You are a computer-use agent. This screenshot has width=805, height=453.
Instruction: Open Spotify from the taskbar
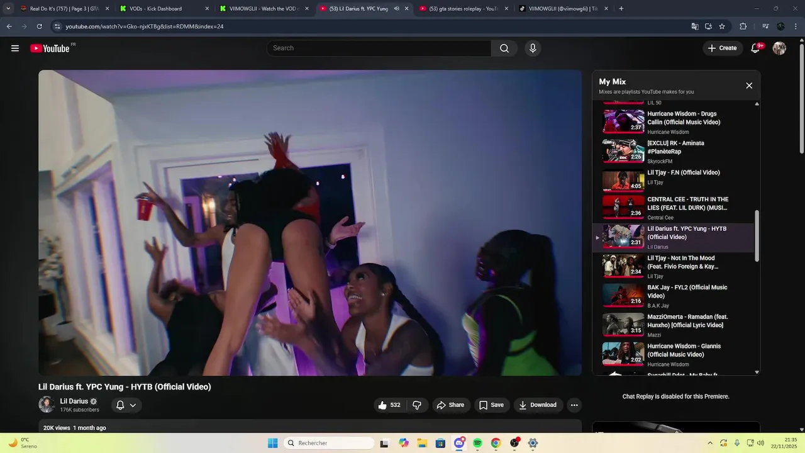tap(477, 443)
